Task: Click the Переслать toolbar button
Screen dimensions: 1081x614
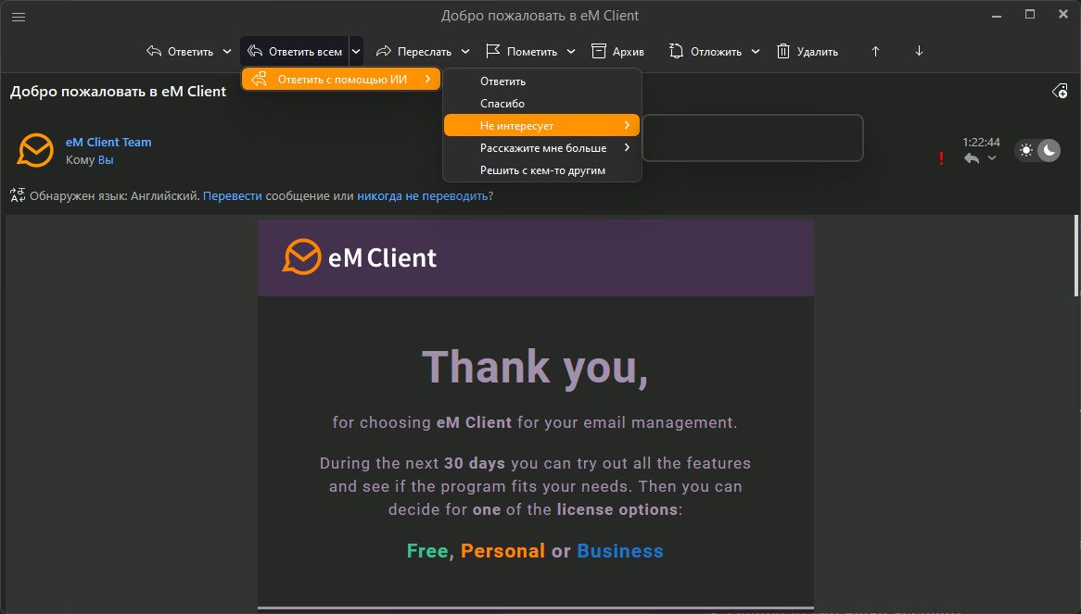Action: [413, 51]
